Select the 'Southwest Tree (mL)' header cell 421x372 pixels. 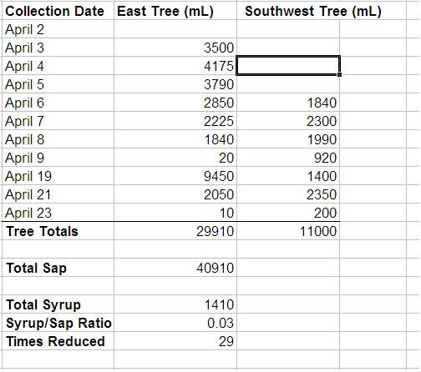coord(322,11)
